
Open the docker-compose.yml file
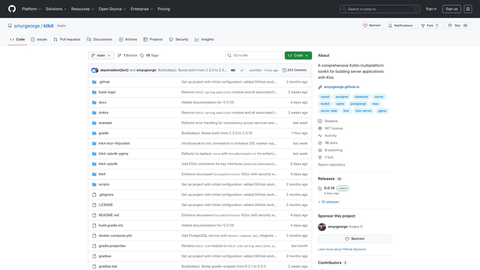pyautogui.click(x=115, y=236)
